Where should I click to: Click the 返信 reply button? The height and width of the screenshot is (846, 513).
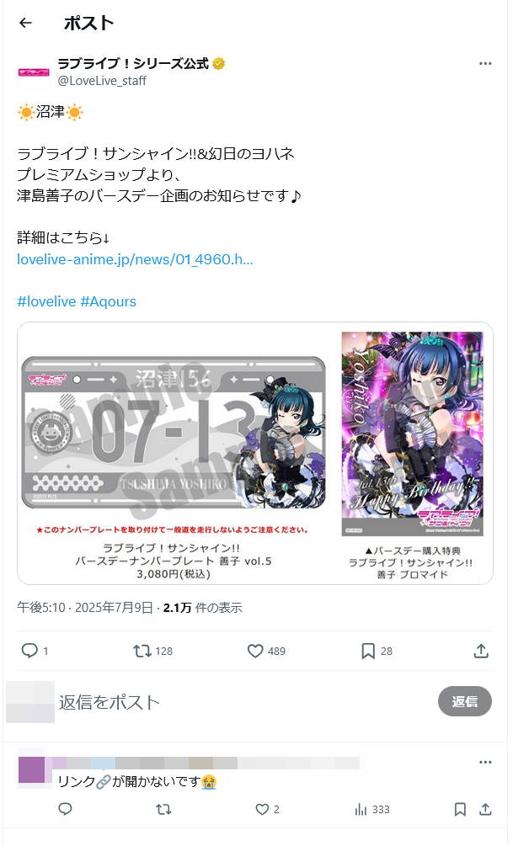point(464,701)
